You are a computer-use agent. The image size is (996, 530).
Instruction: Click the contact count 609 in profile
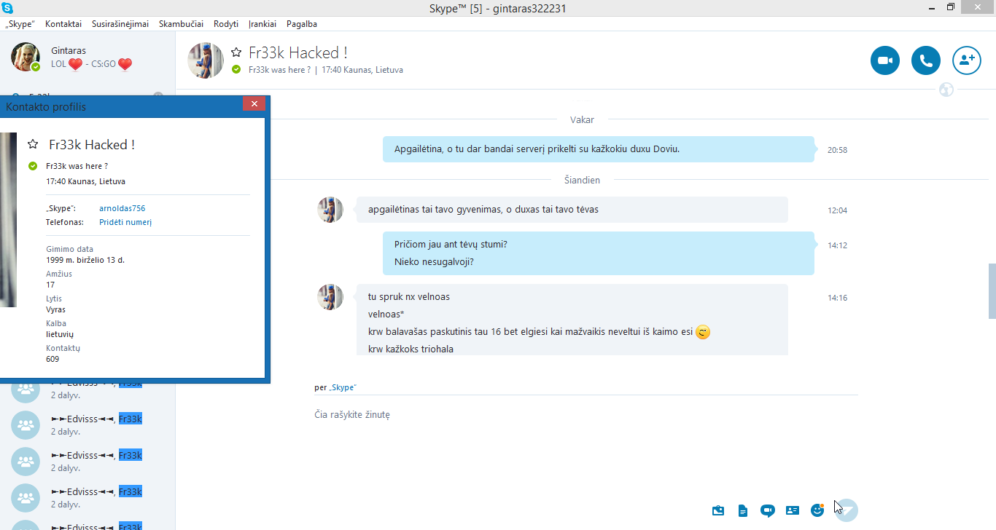click(52, 359)
